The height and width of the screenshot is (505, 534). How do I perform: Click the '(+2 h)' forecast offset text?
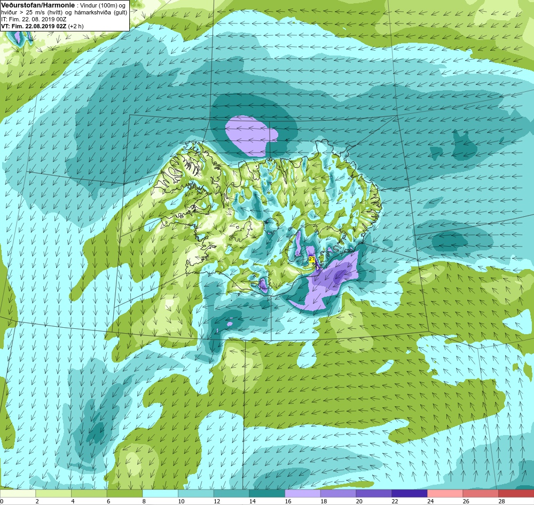[76, 26]
